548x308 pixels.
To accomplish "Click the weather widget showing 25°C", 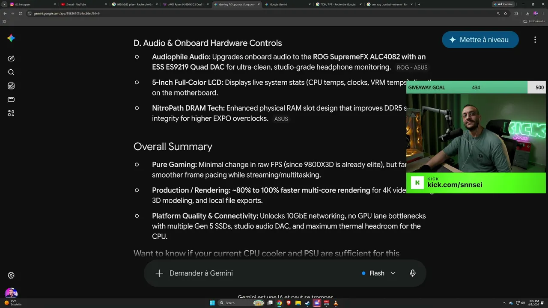I will pyautogui.click(x=13, y=303).
